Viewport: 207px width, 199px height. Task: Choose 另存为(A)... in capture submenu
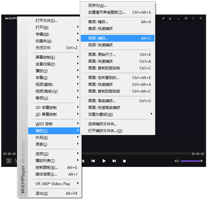coord(118,6)
